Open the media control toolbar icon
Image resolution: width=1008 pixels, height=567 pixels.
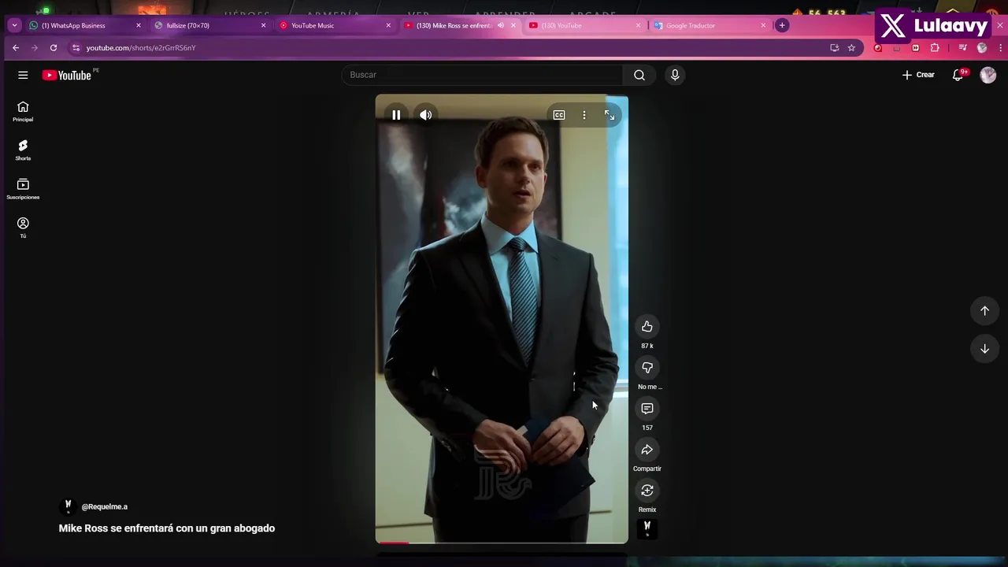[962, 48]
